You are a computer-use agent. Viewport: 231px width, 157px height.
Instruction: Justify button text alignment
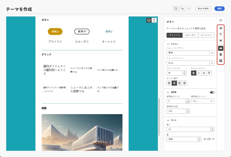pos(184,83)
